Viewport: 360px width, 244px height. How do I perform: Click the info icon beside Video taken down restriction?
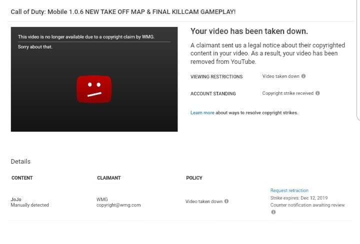pyautogui.click(x=303, y=76)
